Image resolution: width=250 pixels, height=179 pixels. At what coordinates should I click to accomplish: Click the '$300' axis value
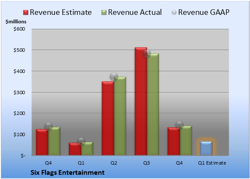coord(19,92)
